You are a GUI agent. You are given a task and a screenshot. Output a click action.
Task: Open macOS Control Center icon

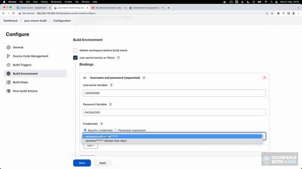pos(277,2)
